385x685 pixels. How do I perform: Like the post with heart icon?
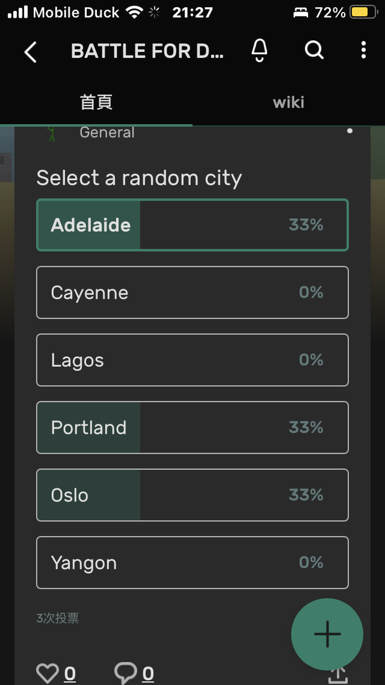tap(47, 674)
